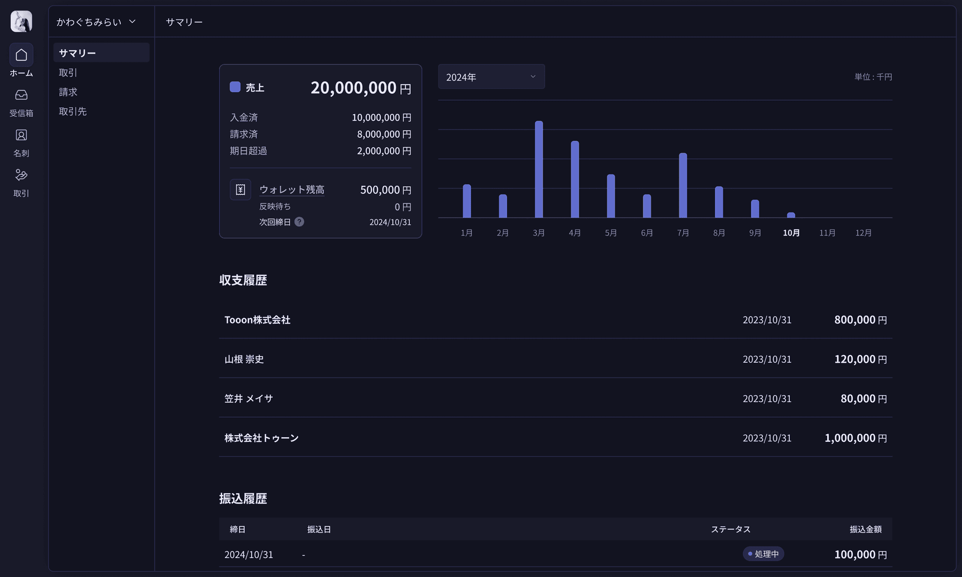Click the 120,000 円 amount

pyautogui.click(x=860, y=359)
